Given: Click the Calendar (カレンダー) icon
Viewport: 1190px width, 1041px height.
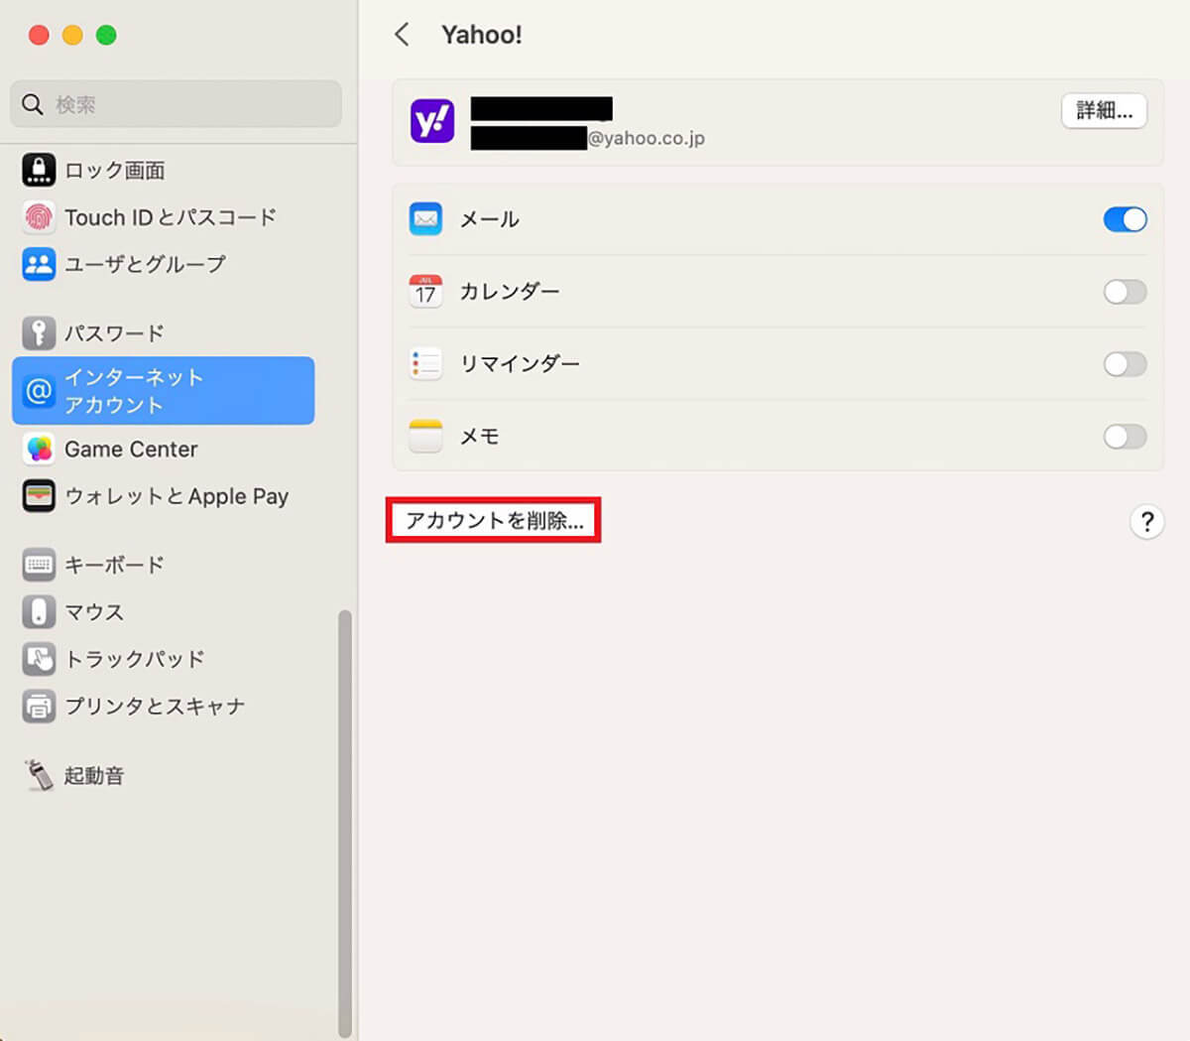Looking at the screenshot, I should click(425, 291).
